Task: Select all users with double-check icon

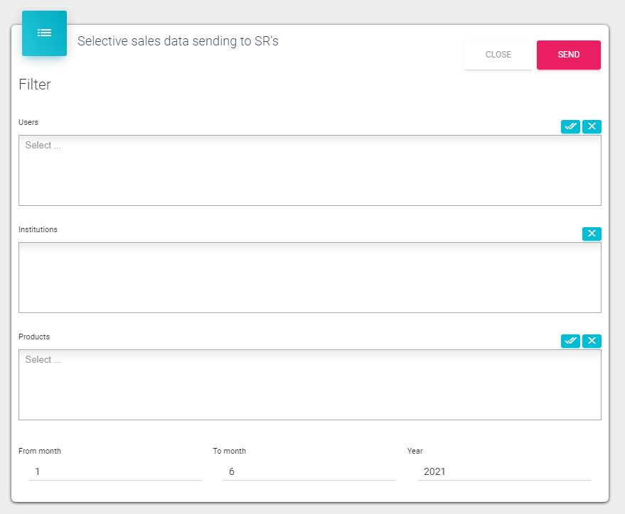Action: (x=570, y=127)
